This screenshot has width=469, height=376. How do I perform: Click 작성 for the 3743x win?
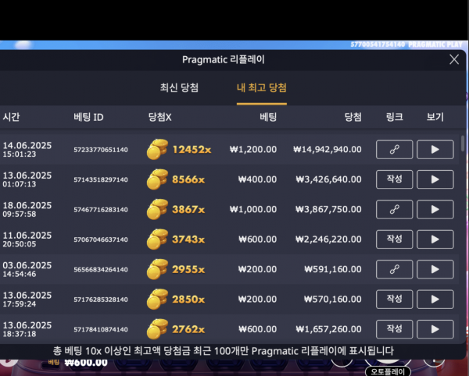pyautogui.click(x=394, y=239)
